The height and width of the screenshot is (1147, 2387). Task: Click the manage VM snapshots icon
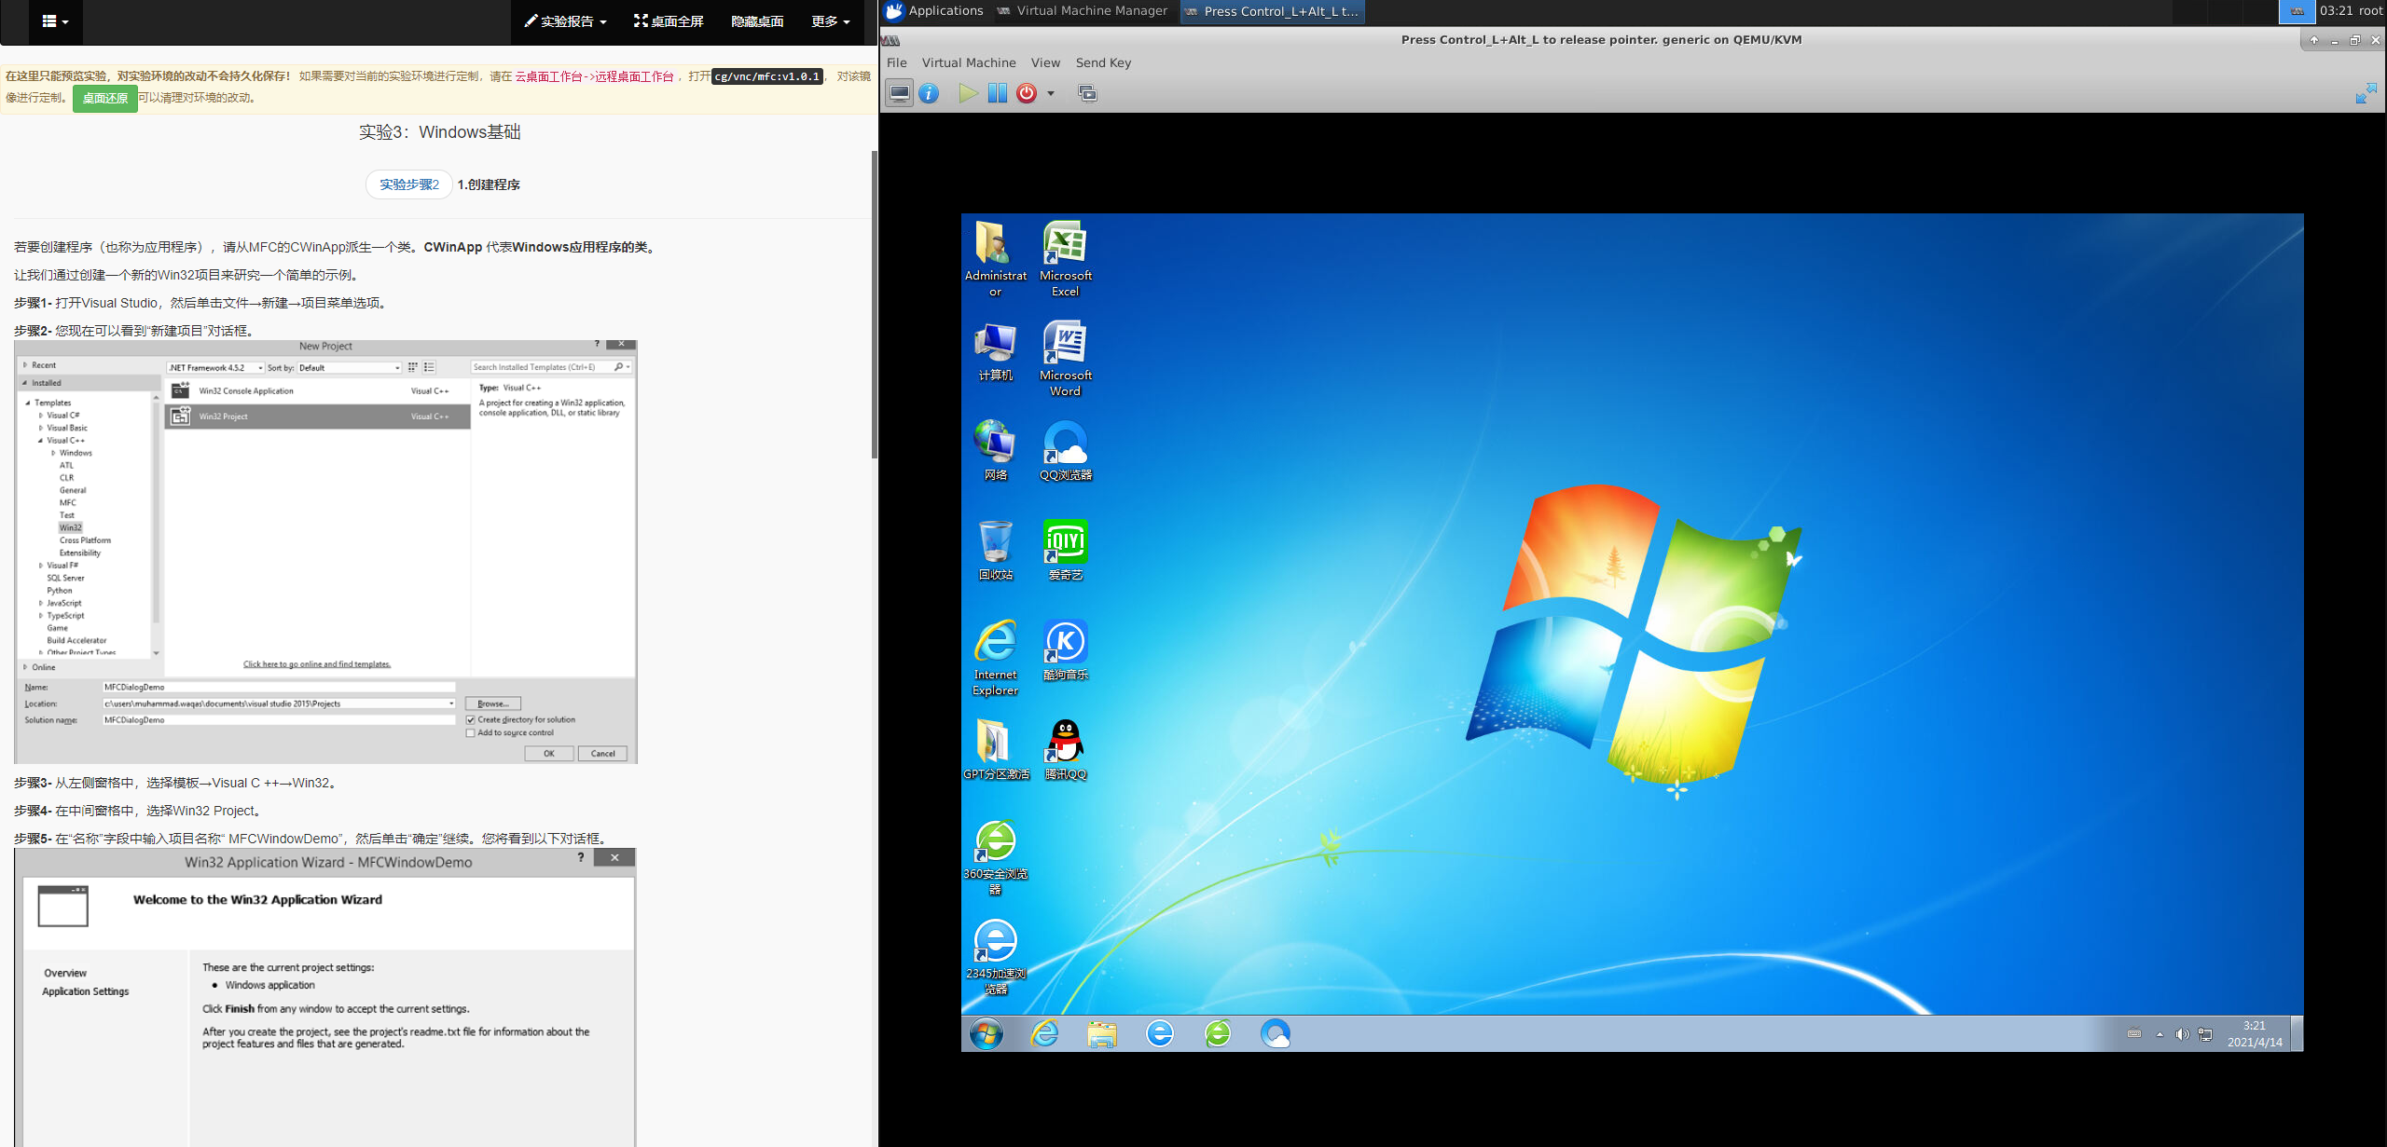coord(1088,93)
